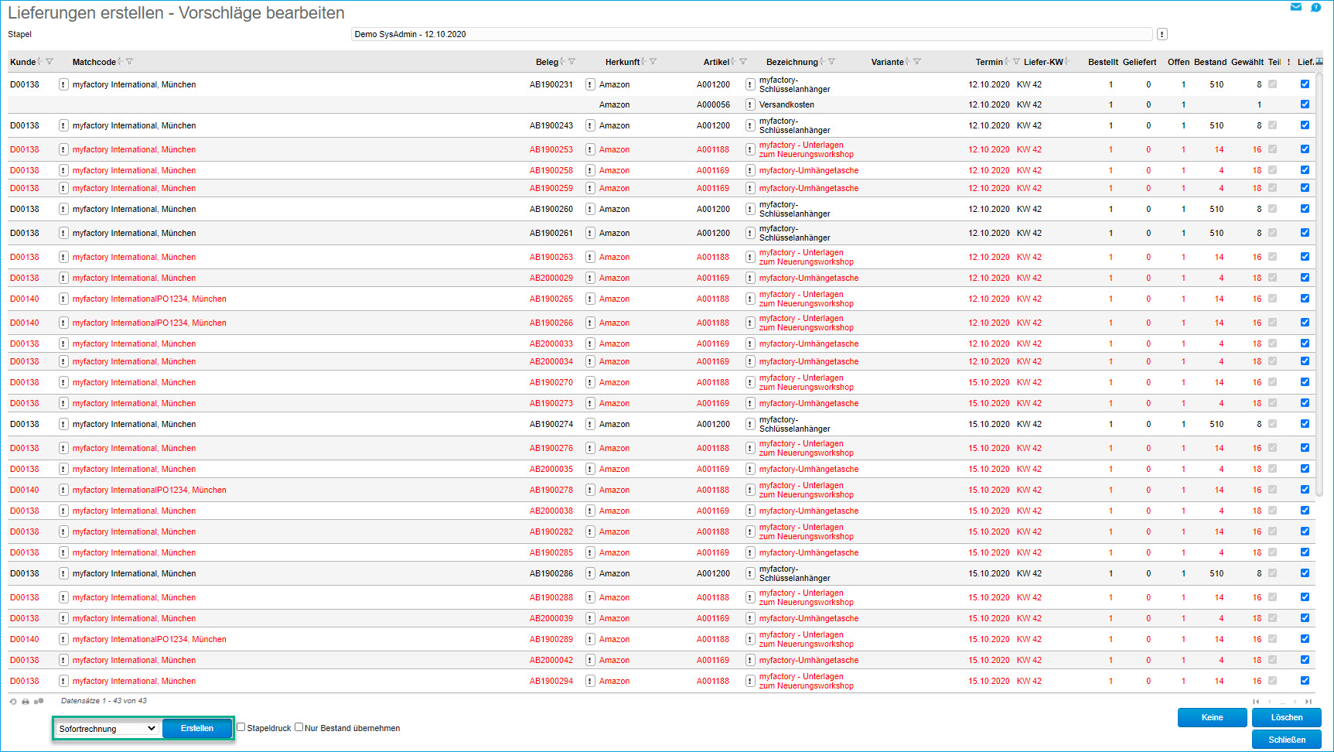This screenshot has width=1334, height=752.
Task: Click the Keine button
Action: [x=1212, y=717]
